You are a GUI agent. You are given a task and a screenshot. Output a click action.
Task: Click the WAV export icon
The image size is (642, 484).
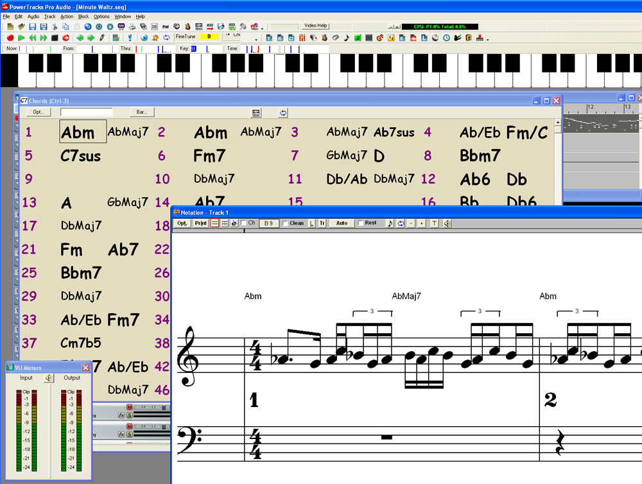[210, 26]
